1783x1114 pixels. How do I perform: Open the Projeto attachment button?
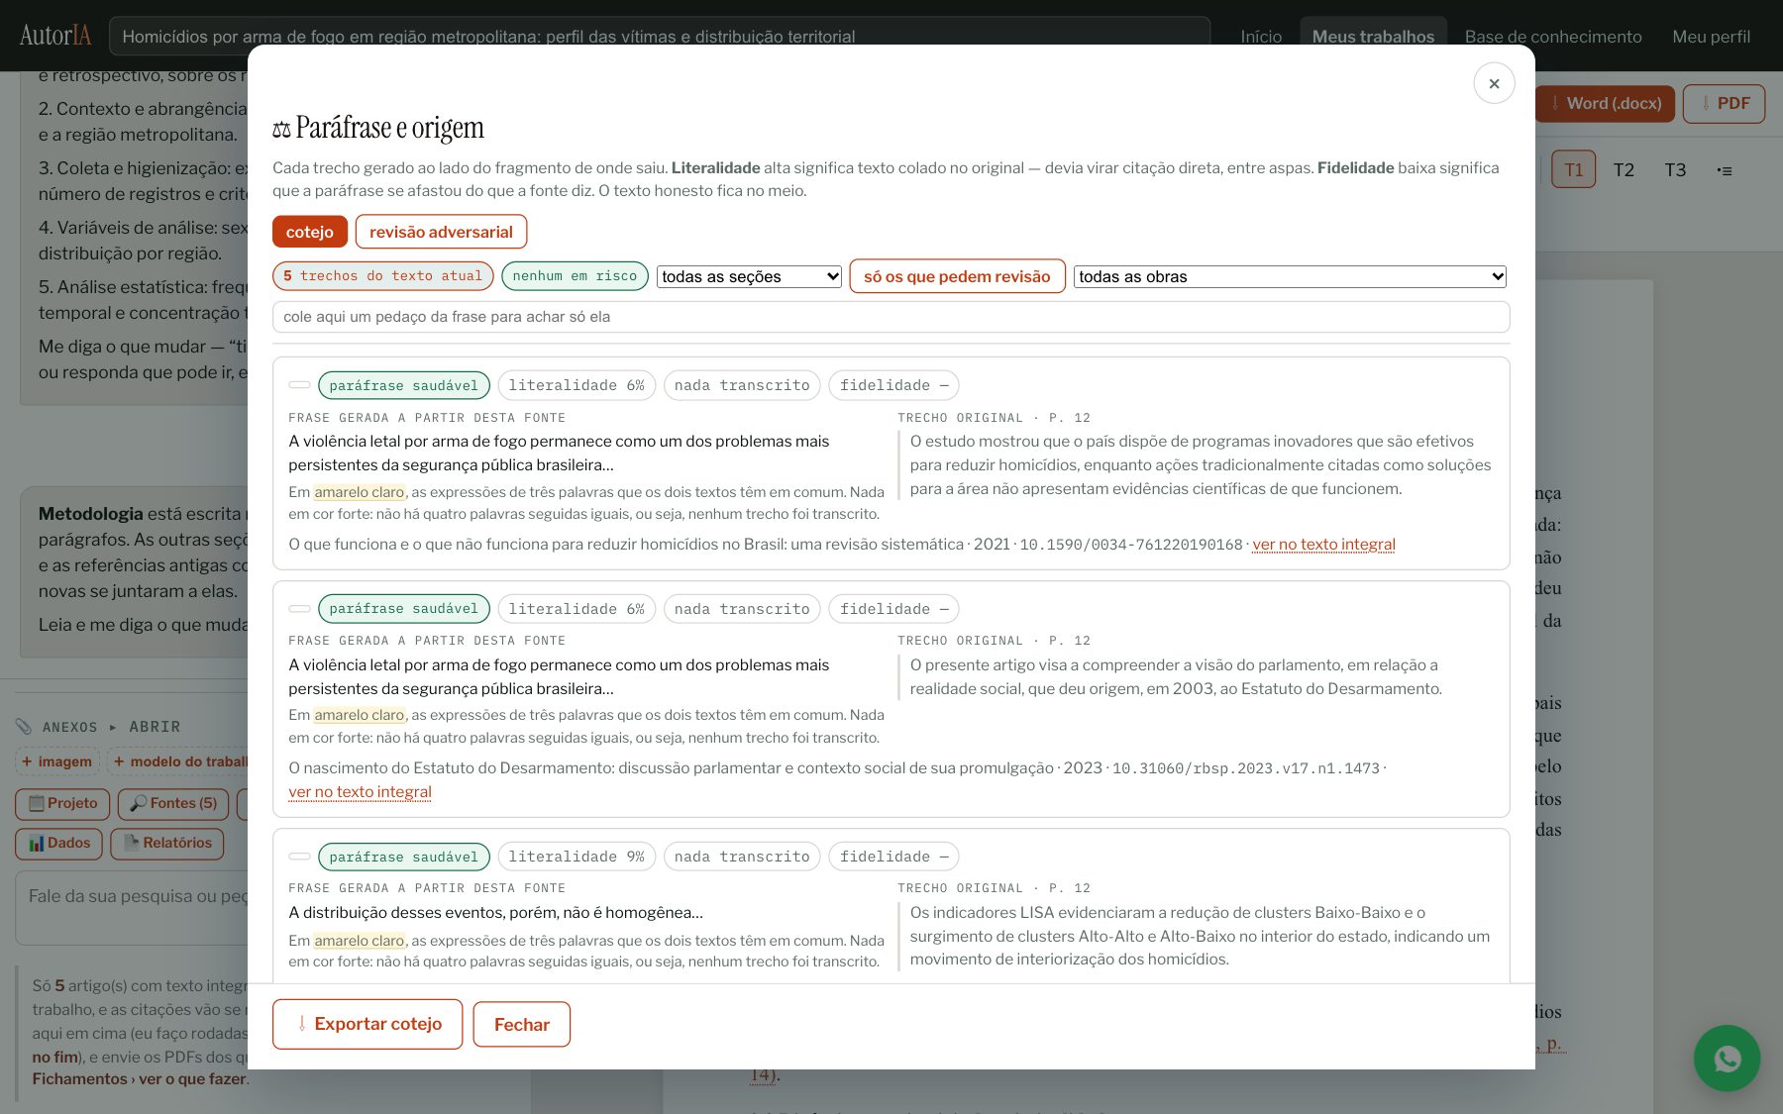click(63, 804)
